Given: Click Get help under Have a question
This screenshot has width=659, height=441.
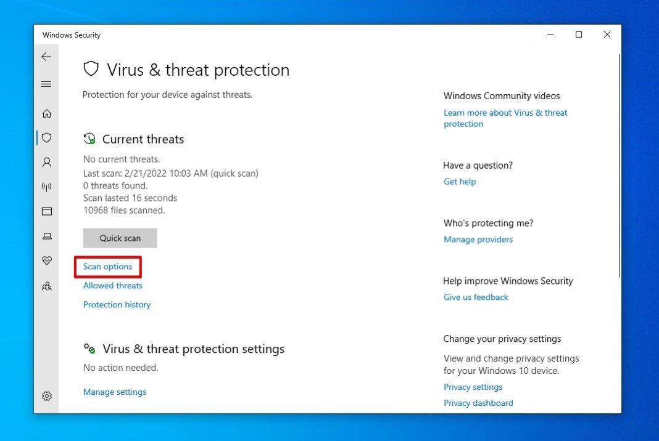Looking at the screenshot, I should (x=460, y=181).
